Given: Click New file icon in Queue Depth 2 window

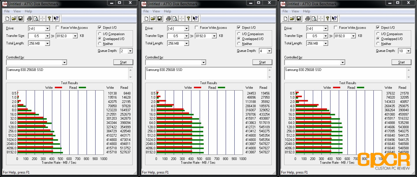Looking at the screenshot, I should [7, 19].
